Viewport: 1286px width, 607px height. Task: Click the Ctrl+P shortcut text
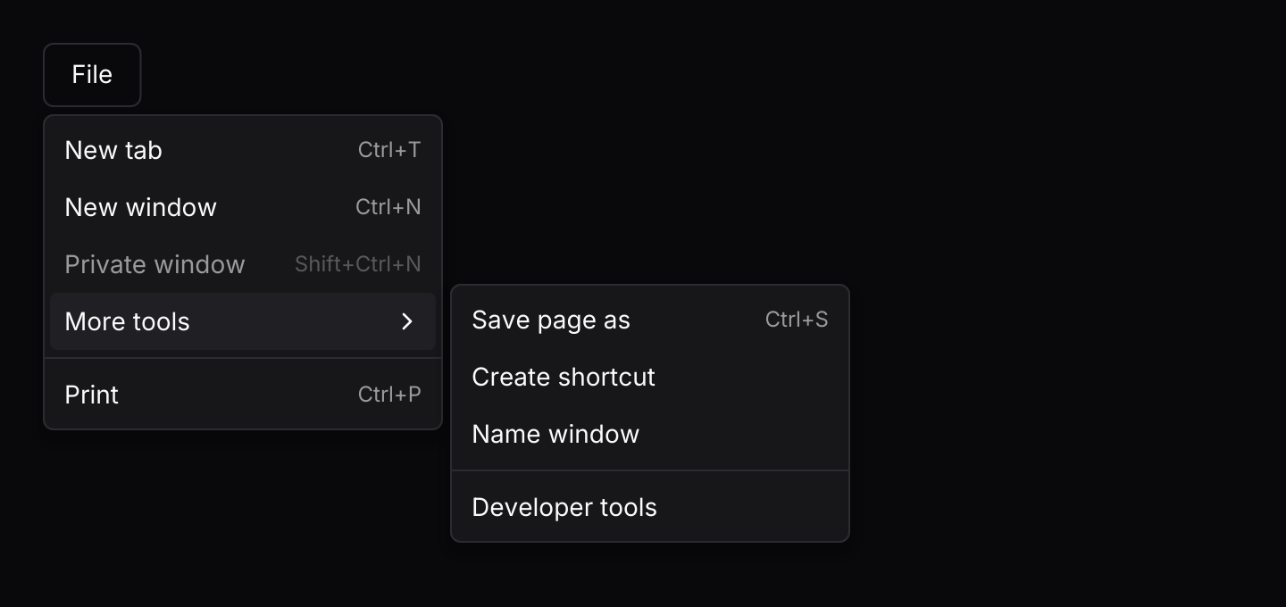(389, 395)
